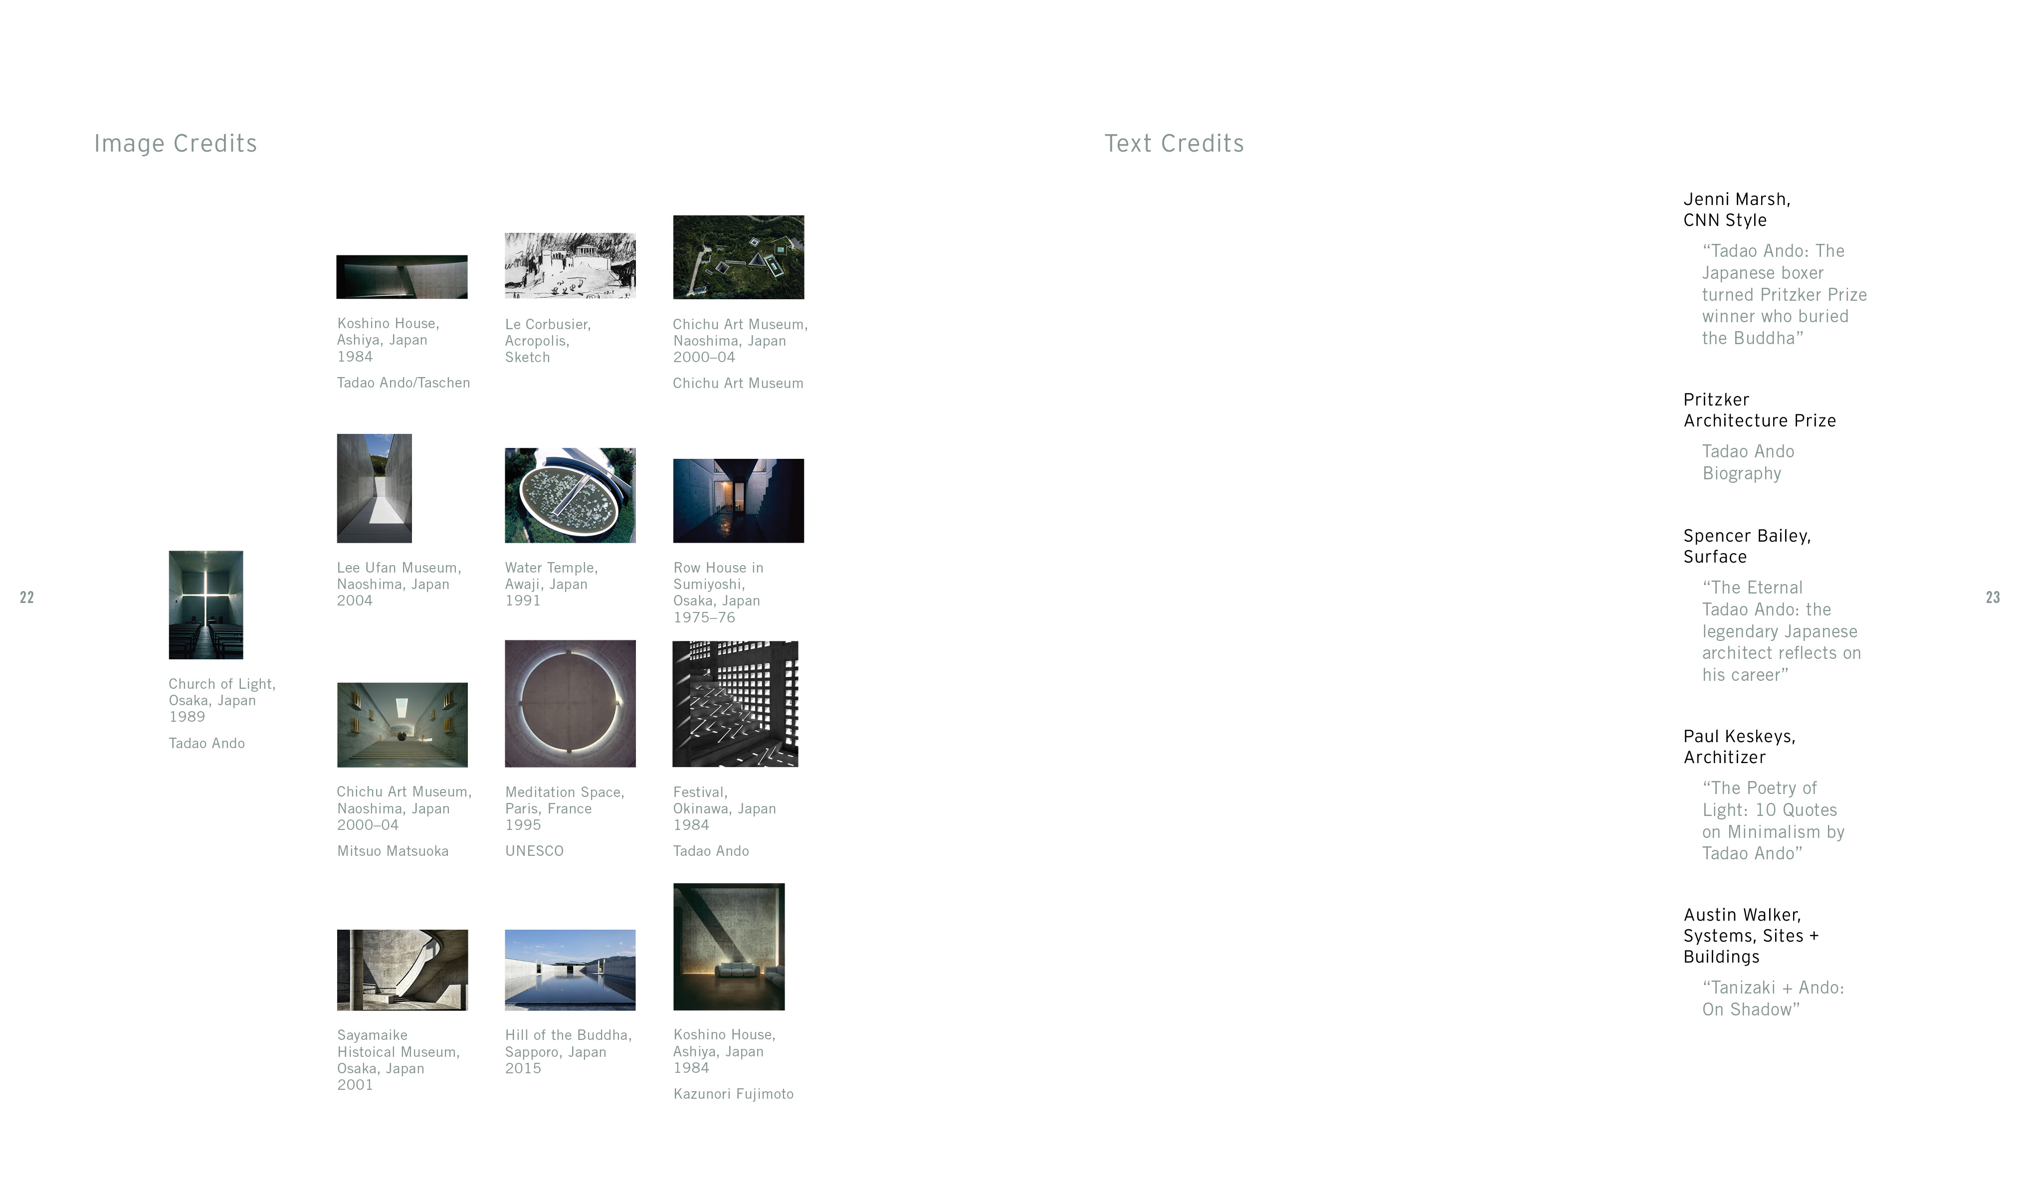Image resolution: width=2020 pixels, height=1197 pixels.
Task: Click 'Lee Ufan Museum, Naoshima, Japan 2004' caption
Action: (399, 584)
